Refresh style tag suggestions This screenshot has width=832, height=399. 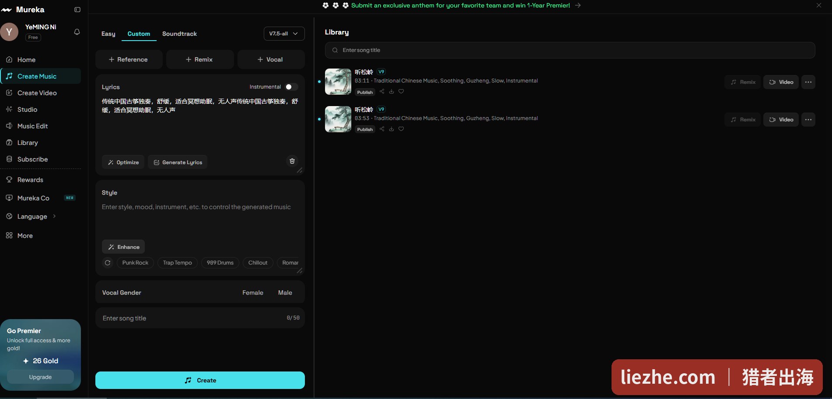coord(108,263)
